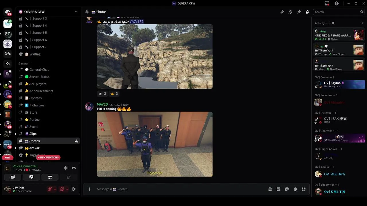This screenshot has height=206, width=367.
Task: Switch to the Announcements channel
Action: click(x=48, y=91)
